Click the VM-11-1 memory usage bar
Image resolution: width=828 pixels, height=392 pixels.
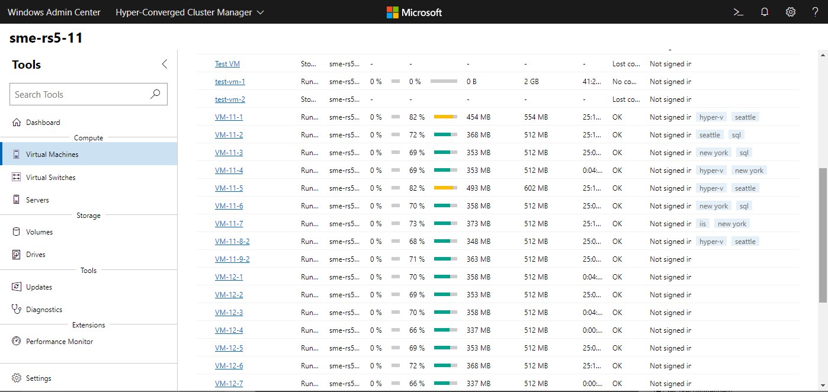tap(445, 117)
